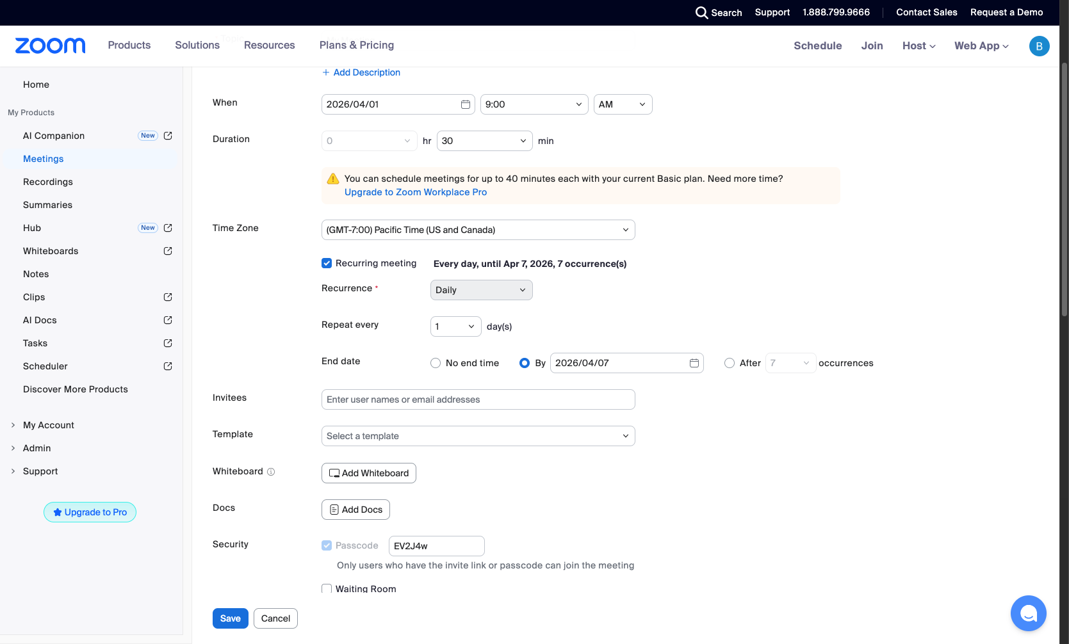
Task: Click Contact Sales link
Action: [x=926, y=13]
